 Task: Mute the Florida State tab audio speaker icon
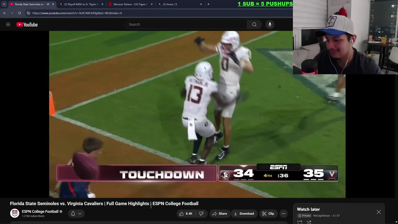[48, 4]
